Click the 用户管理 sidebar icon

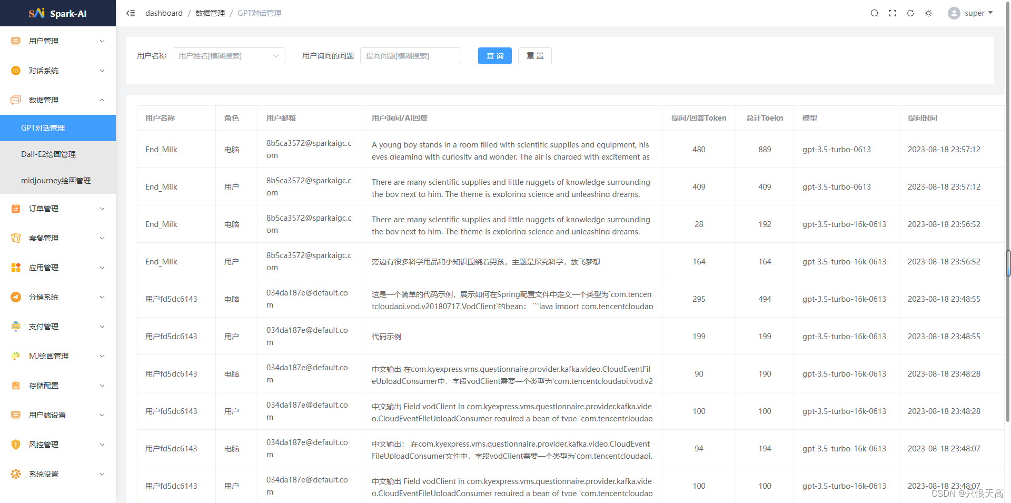[16, 41]
